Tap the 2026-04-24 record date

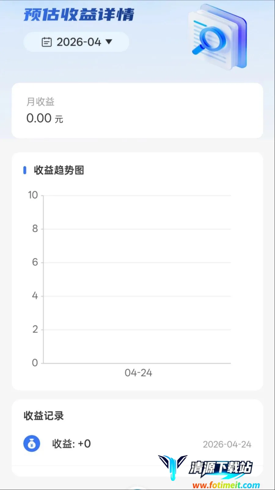pyautogui.click(x=227, y=444)
